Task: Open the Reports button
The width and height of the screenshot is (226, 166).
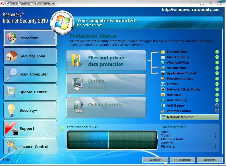Action: pos(210,160)
